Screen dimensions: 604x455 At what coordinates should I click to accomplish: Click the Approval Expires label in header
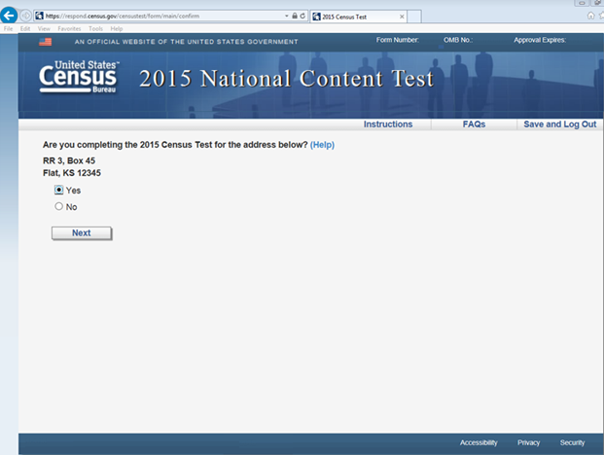(x=540, y=40)
